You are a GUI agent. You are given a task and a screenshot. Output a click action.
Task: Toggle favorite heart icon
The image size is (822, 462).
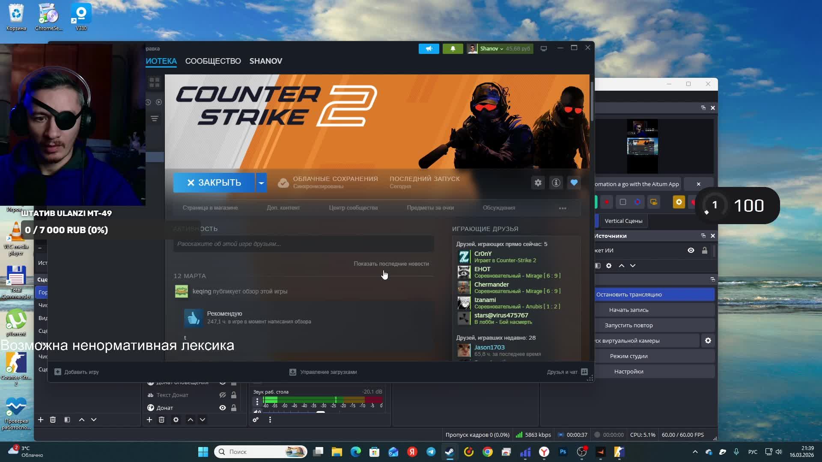click(574, 183)
